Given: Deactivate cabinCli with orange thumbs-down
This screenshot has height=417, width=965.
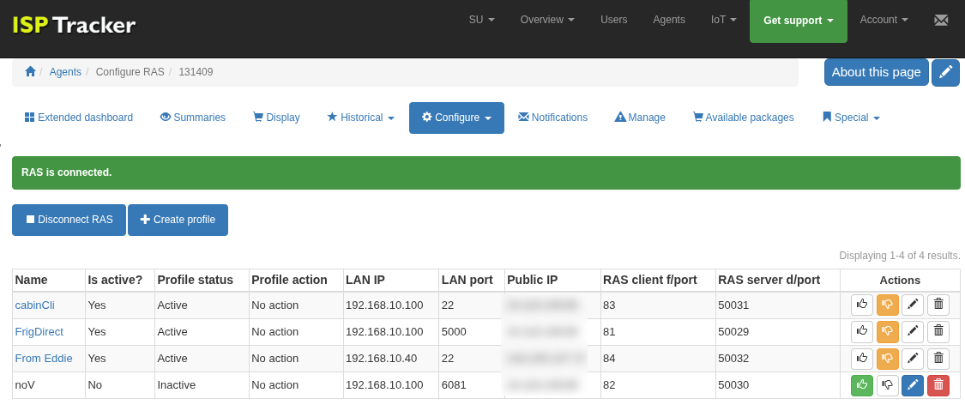Looking at the screenshot, I should tap(887, 305).
